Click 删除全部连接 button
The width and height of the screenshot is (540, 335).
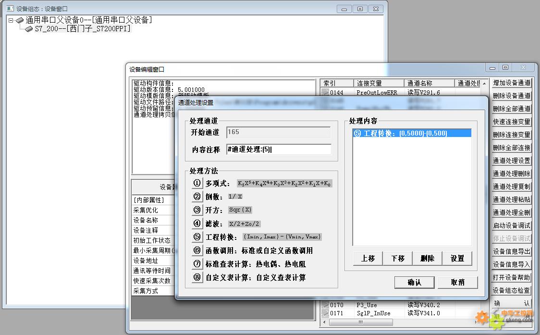click(512, 148)
